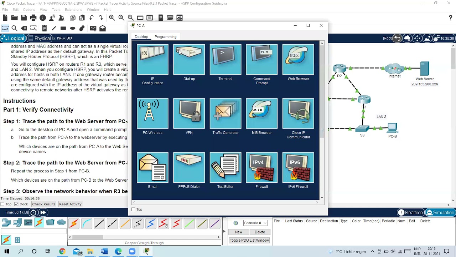Switch to the Programming tab
The image size is (456, 257).
click(x=165, y=37)
